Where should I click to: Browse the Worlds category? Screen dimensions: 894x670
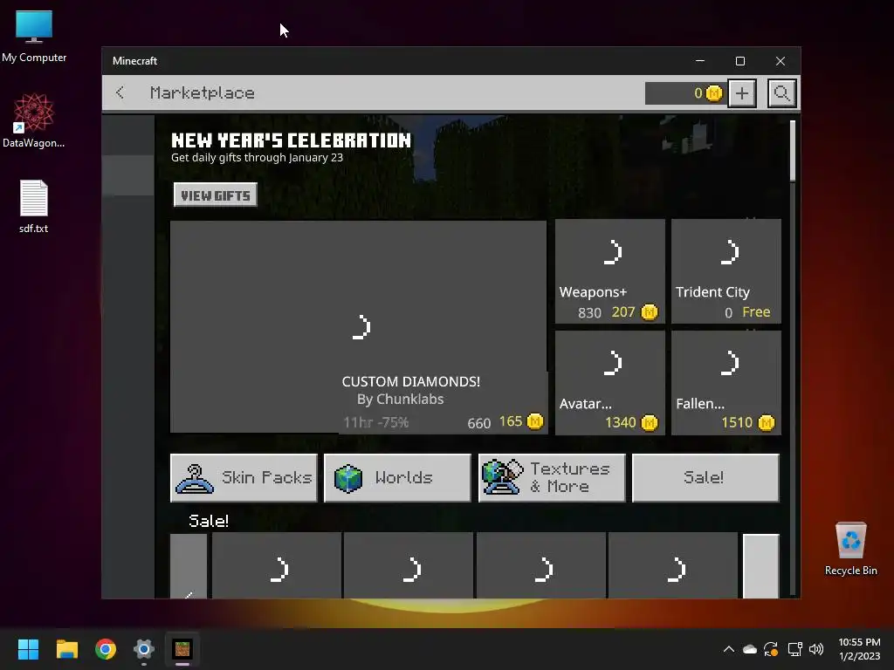point(397,478)
